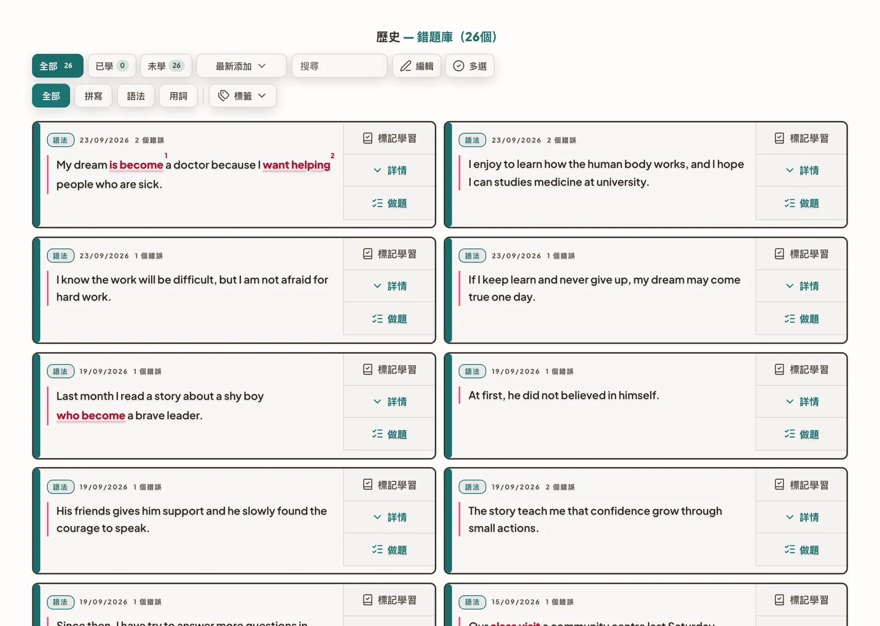Open the 最新添加 sort dropdown
The width and height of the screenshot is (880, 626).
241,66
